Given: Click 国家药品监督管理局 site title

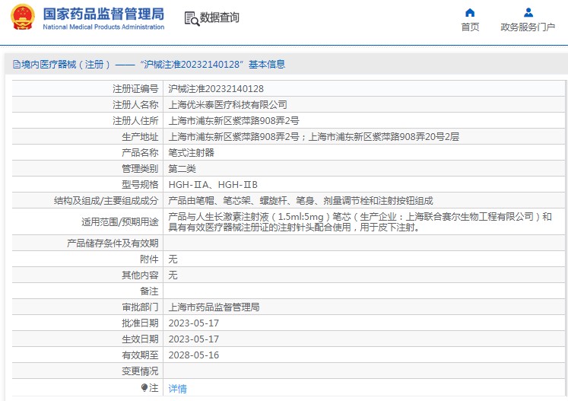Looking at the screenshot, I should 103,14.
